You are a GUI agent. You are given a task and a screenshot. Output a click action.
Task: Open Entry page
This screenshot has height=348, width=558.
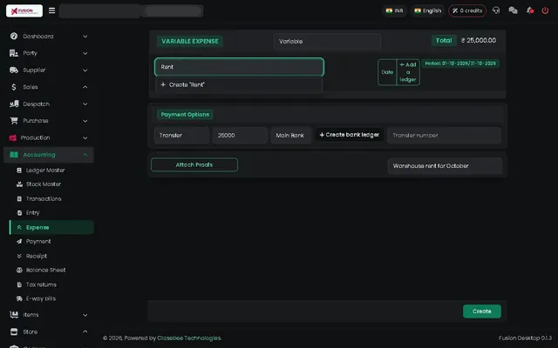tap(32, 212)
